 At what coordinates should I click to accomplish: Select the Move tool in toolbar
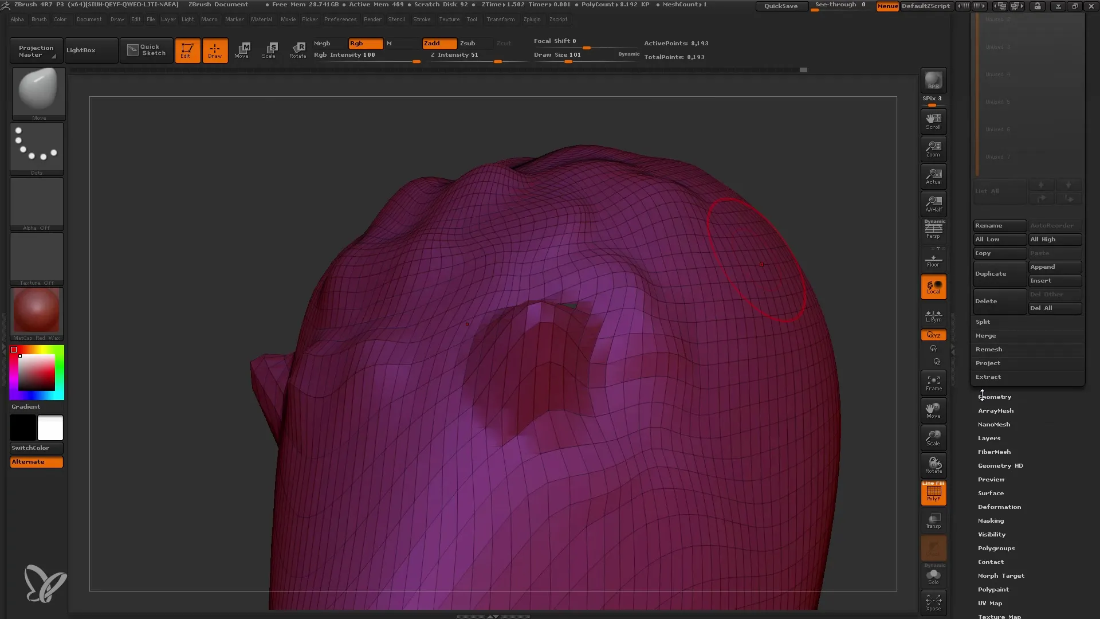click(x=242, y=49)
